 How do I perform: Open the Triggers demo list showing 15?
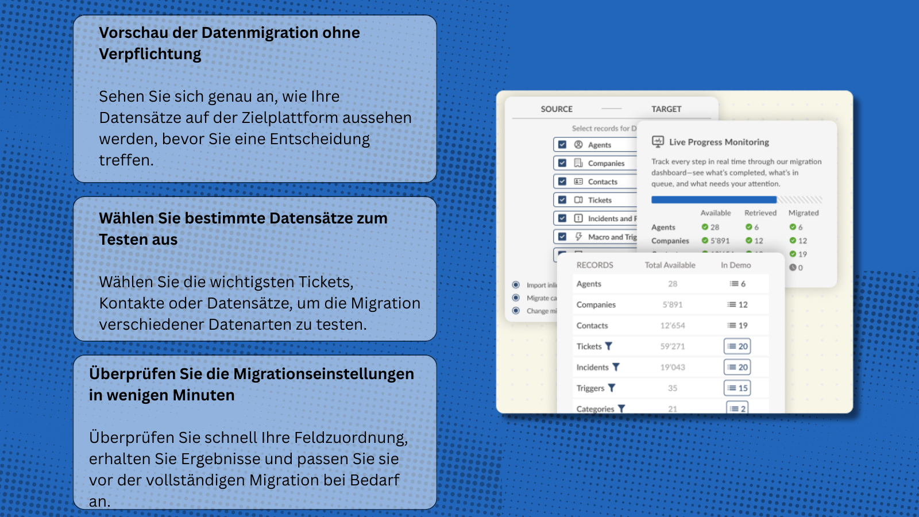[737, 388]
